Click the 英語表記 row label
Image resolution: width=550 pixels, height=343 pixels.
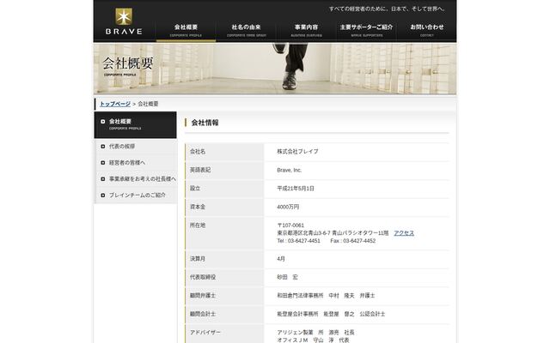click(200, 170)
